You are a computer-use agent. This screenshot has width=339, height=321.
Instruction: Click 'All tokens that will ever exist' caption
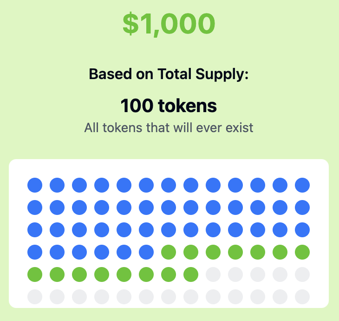169,128
